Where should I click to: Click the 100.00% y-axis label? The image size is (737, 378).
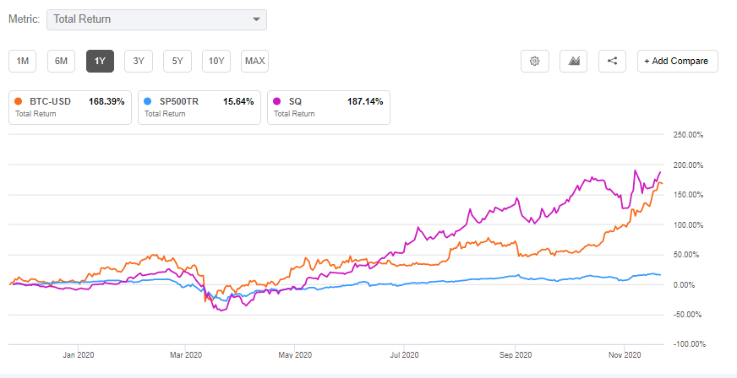click(x=688, y=225)
